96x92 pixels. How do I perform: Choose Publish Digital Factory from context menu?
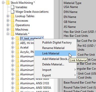(x=55, y=43)
